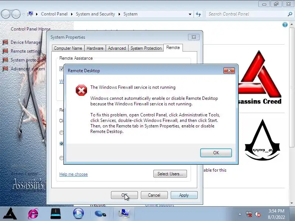Viewport: 295px width, 221px height.
Task: Open Advanced system settings in the sidebar
Action: (x=28, y=69)
